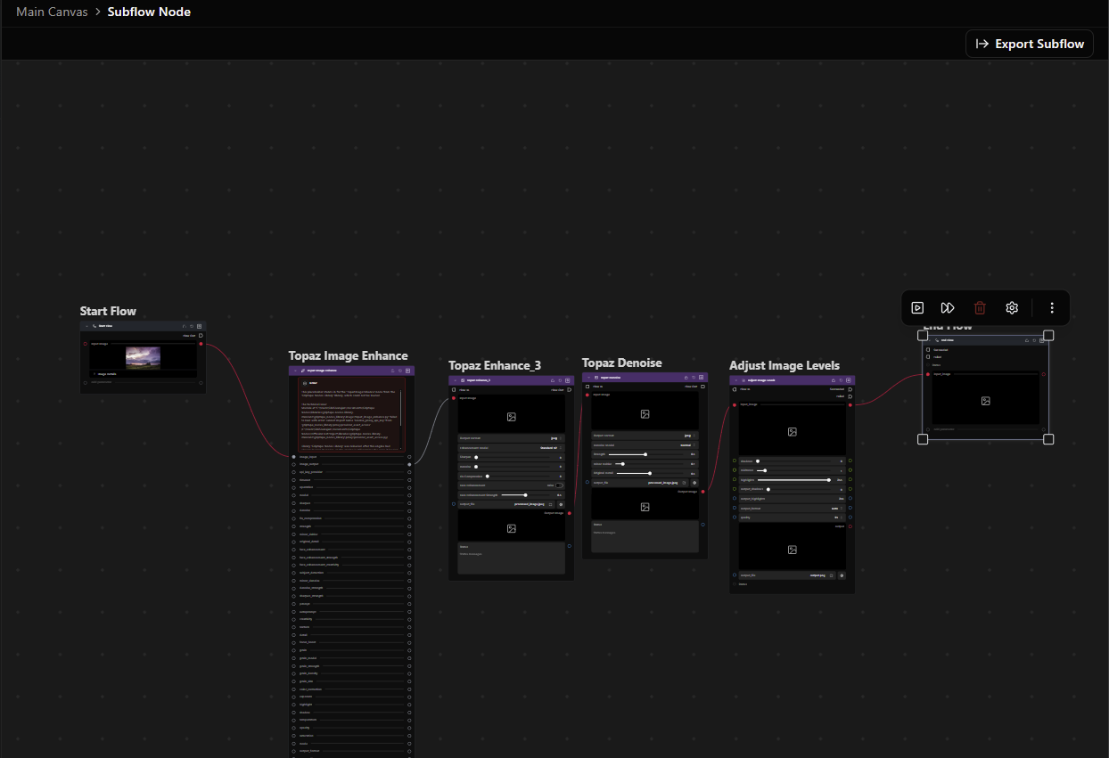This screenshot has width=1109, height=758.
Task: Toggle face enhancement switch in Topaz Enhance_3
Action: point(559,485)
